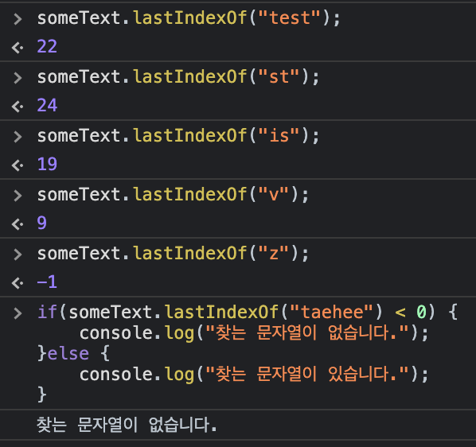Click the output value -1
The width and height of the screenshot is (476, 447).
click(x=47, y=282)
